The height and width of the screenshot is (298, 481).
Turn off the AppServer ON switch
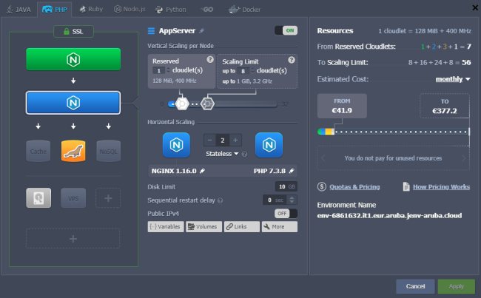286,30
